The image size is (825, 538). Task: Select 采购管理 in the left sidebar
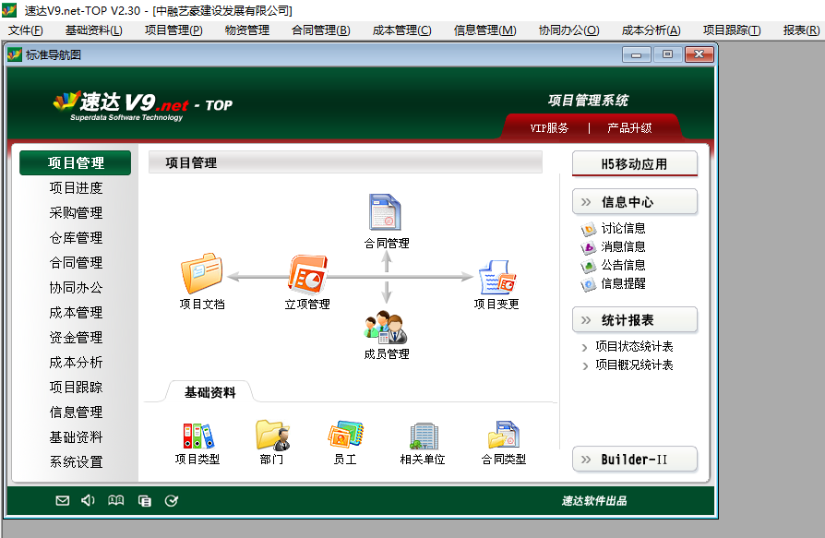click(76, 213)
